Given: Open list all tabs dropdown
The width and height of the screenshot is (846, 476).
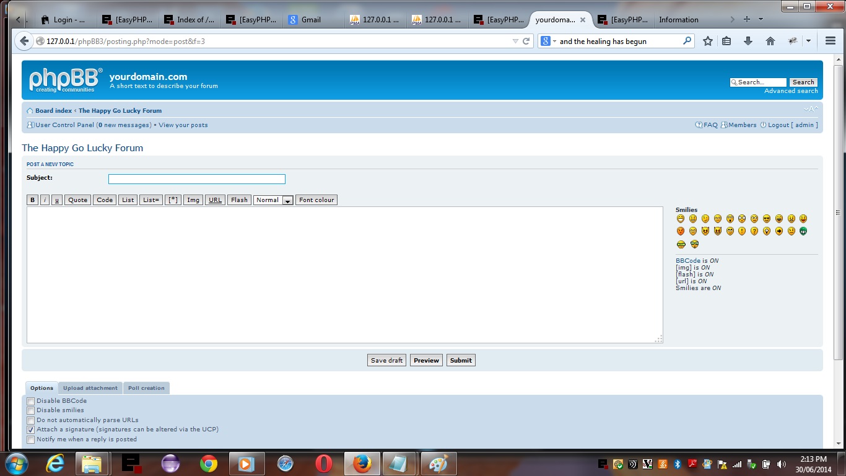Looking at the screenshot, I should click(x=761, y=19).
